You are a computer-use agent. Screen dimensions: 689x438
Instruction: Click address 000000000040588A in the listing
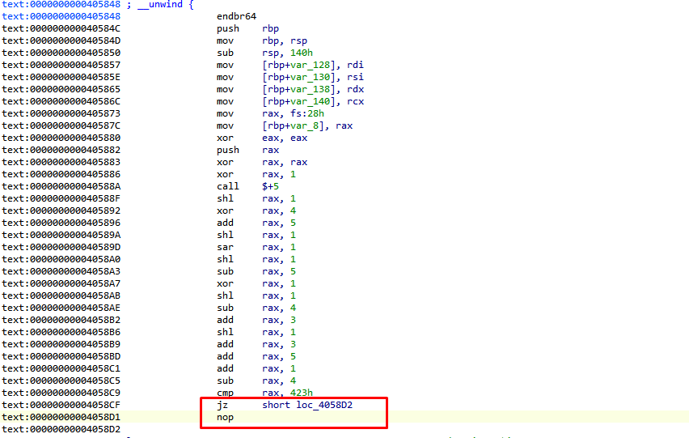click(x=61, y=186)
